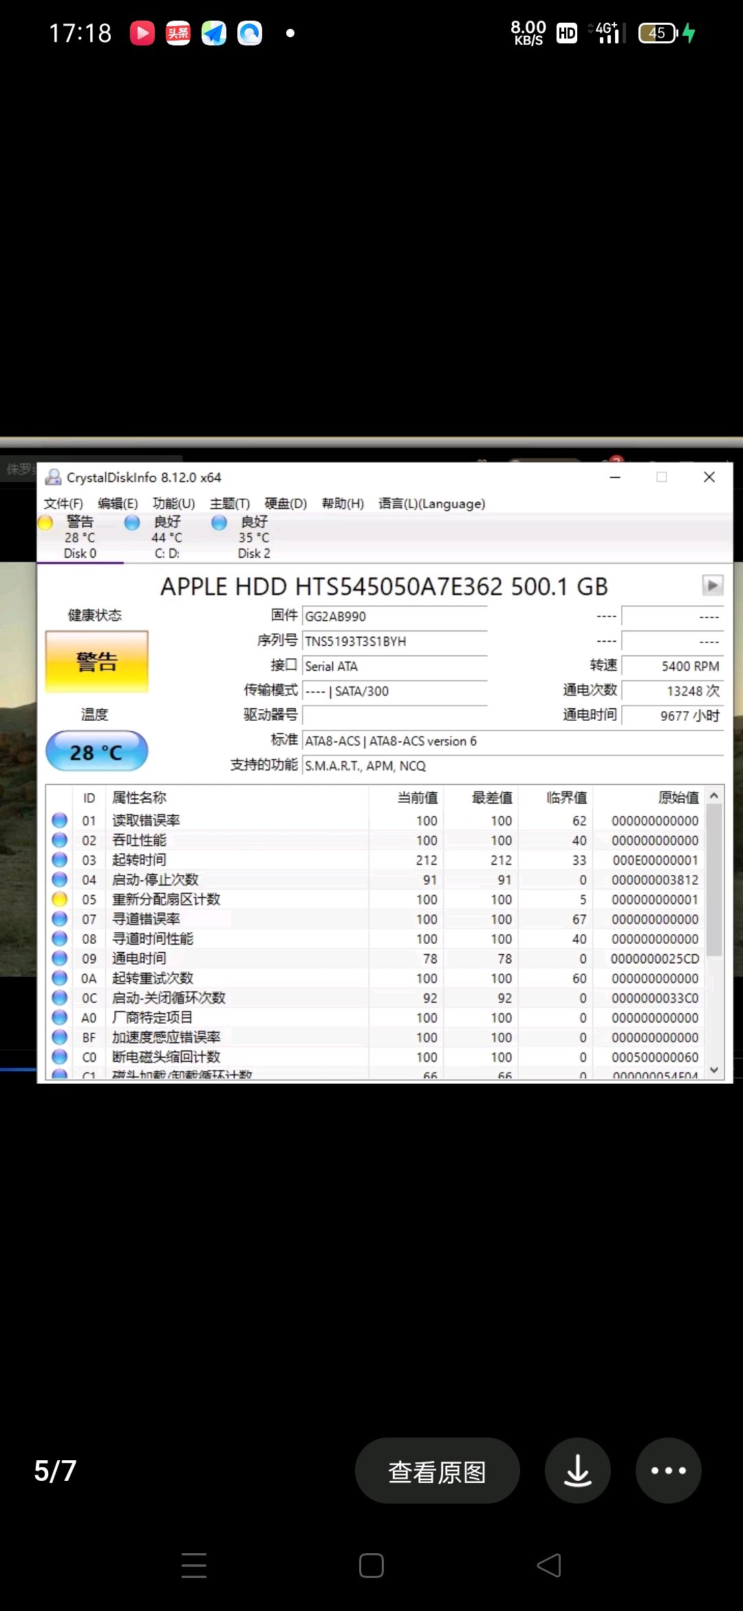The height and width of the screenshot is (1611, 743).
Task: Click the attribute list vertical scrollbar thumb
Action: click(x=714, y=881)
